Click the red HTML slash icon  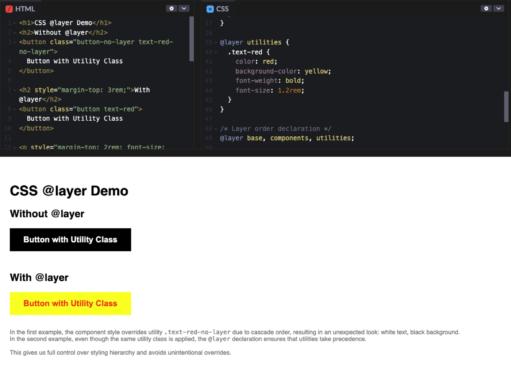(9, 9)
